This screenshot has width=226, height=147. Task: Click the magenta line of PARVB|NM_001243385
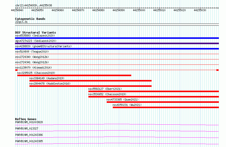click(x=117, y=143)
